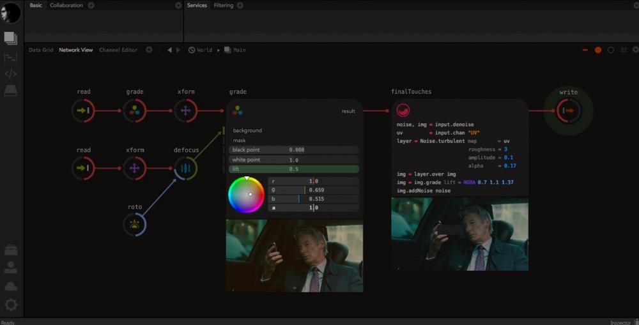Click the grade panel preview thumbnail
The height and width of the screenshot is (325, 639).
click(295, 256)
